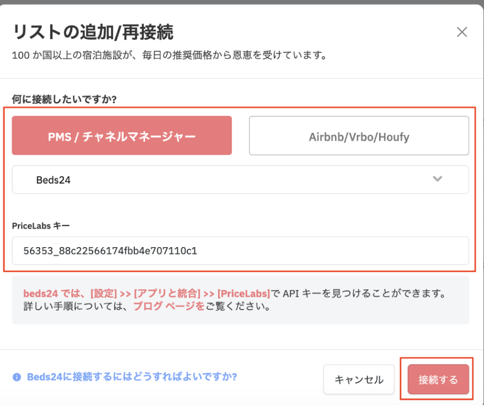Focus the PriceLabs キー input field

coord(240,250)
